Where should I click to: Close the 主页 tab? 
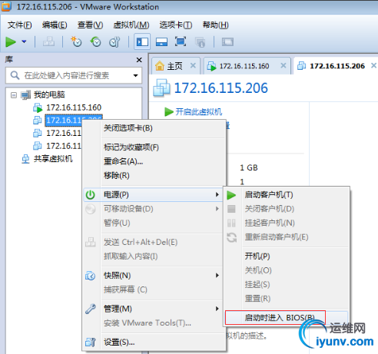[193, 66]
